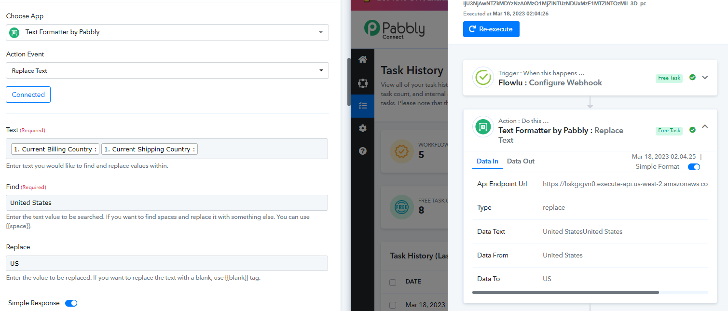Switch to the Data Out tab
728x311 pixels.
click(521, 162)
